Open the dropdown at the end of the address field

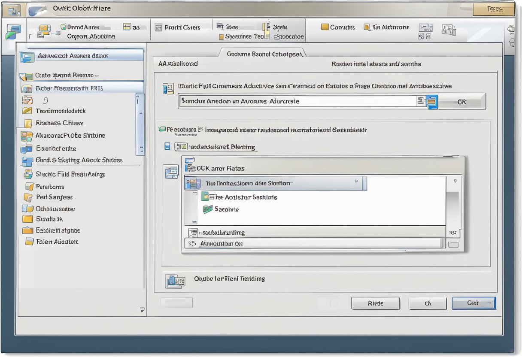419,102
